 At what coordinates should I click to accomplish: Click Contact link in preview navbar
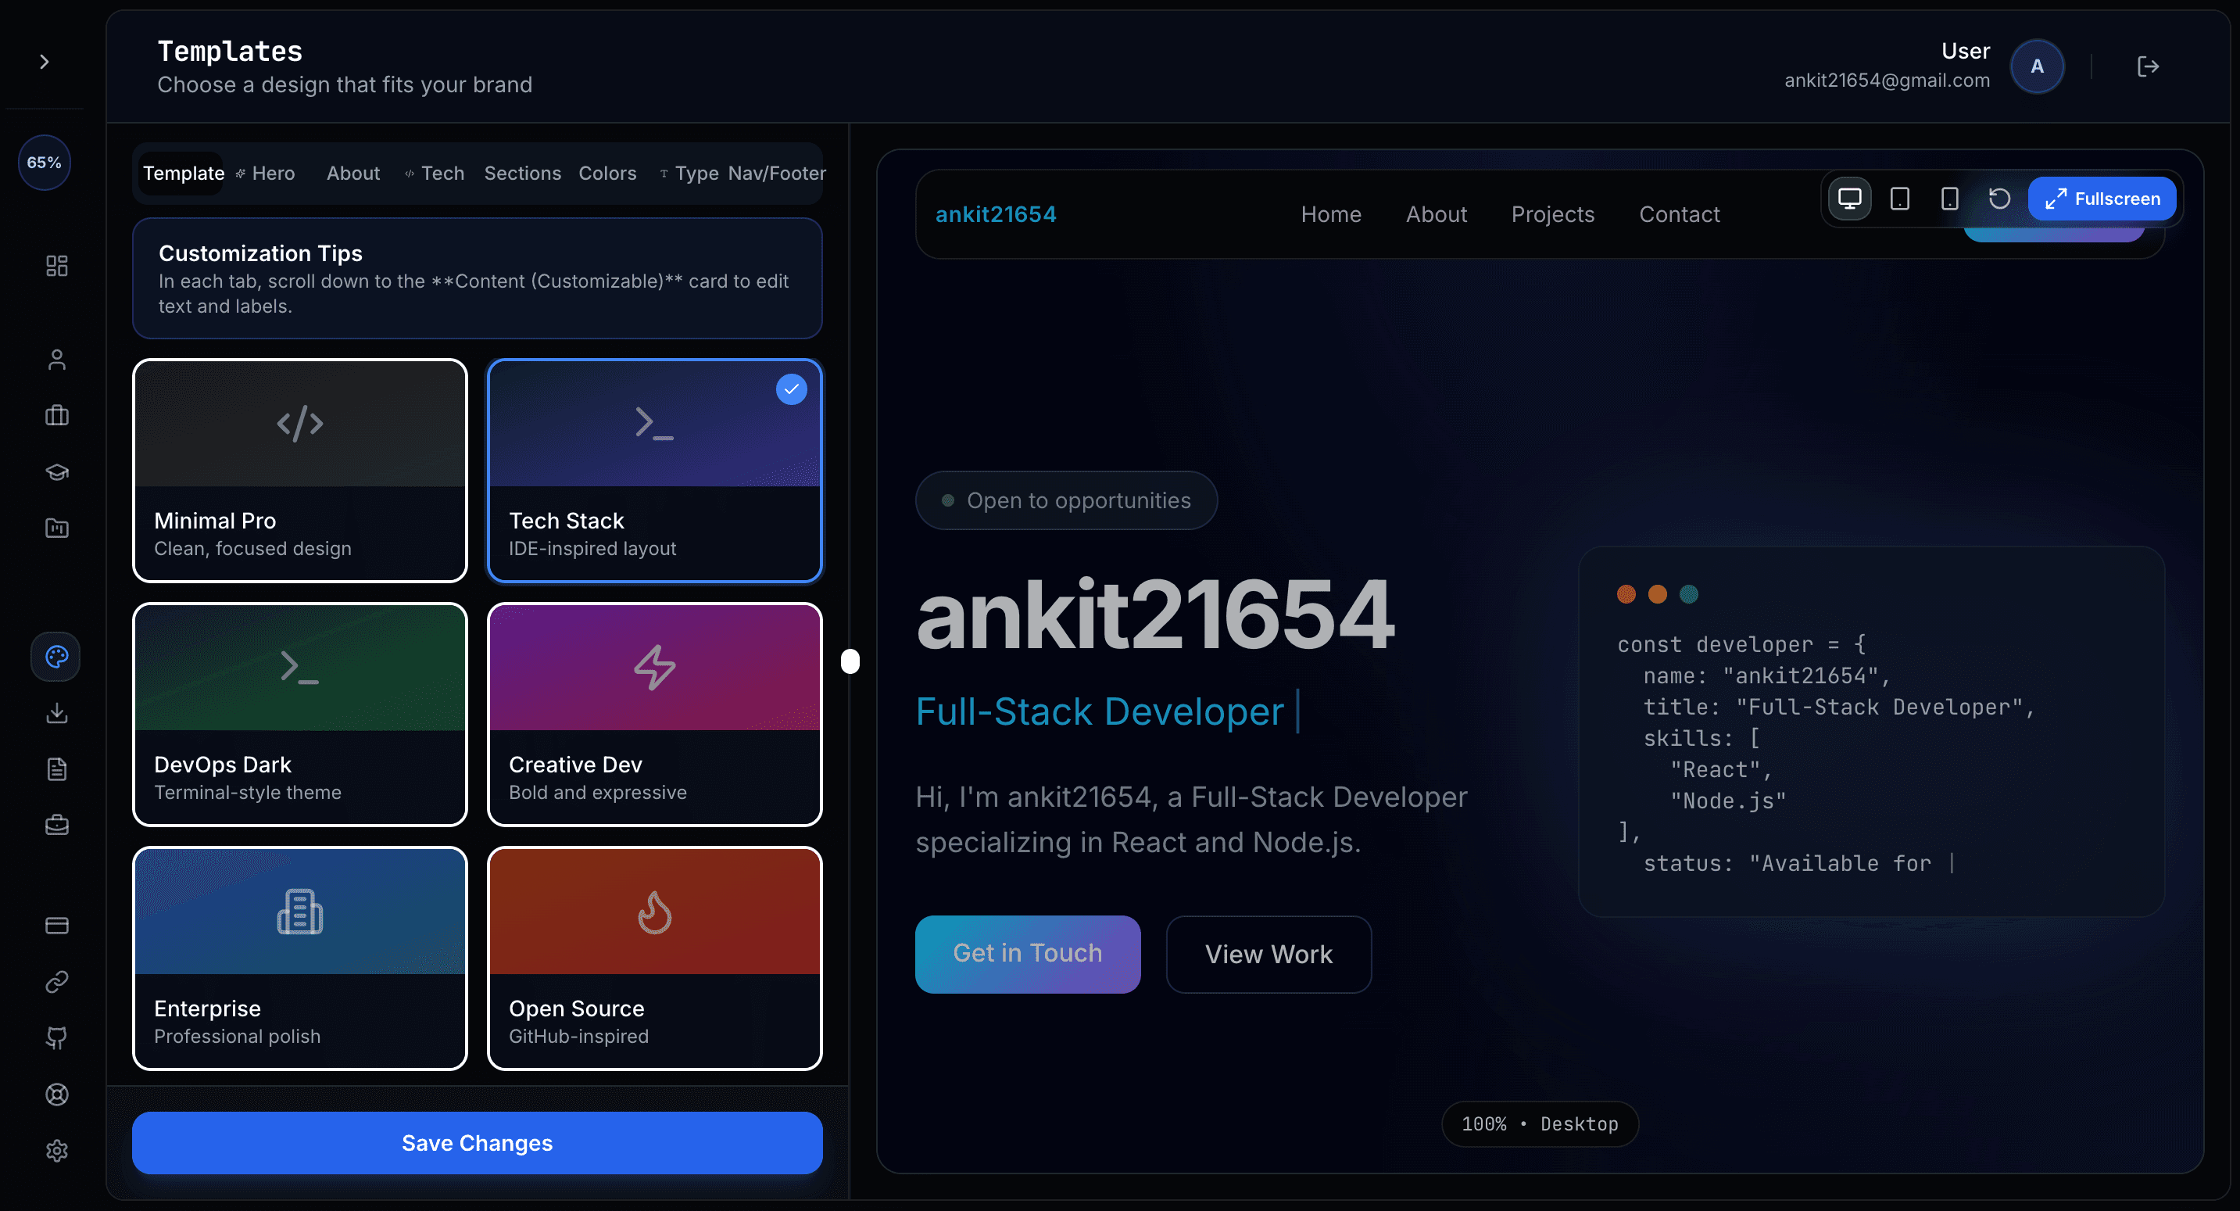pos(1679,214)
